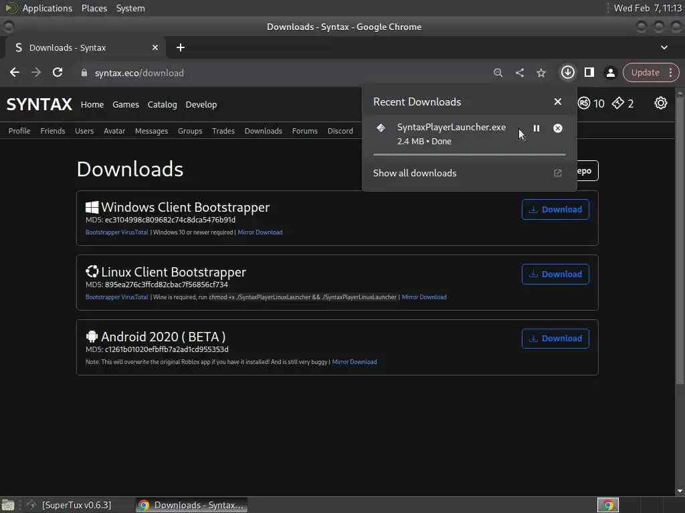Click Windows Mirror Download link
The height and width of the screenshot is (513, 685).
[x=260, y=232]
